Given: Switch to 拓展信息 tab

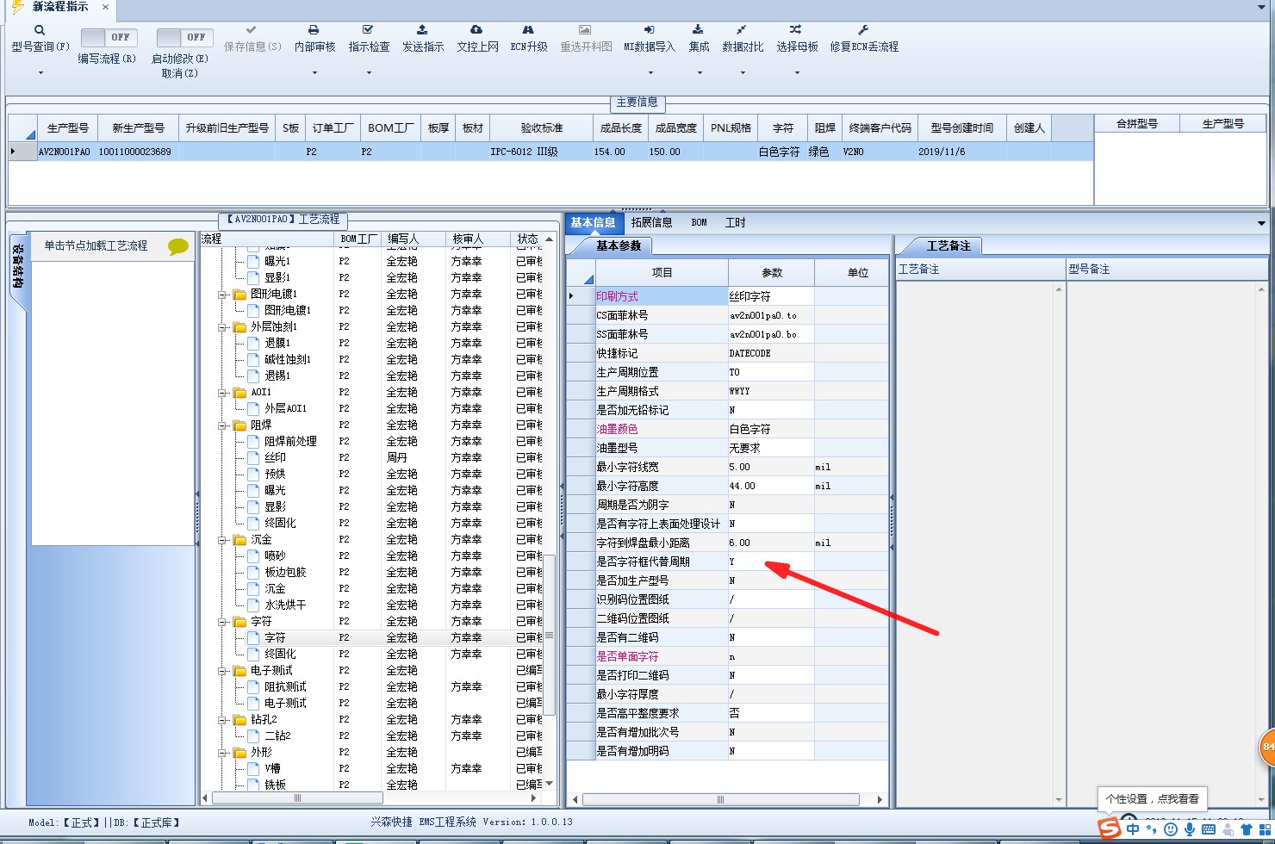Looking at the screenshot, I should pos(651,222).
